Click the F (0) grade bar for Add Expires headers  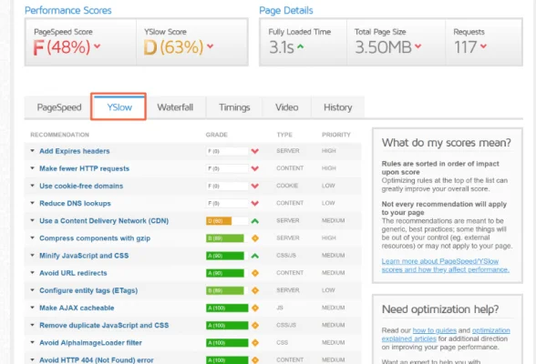pyautogui.click(x=227, y=151)
